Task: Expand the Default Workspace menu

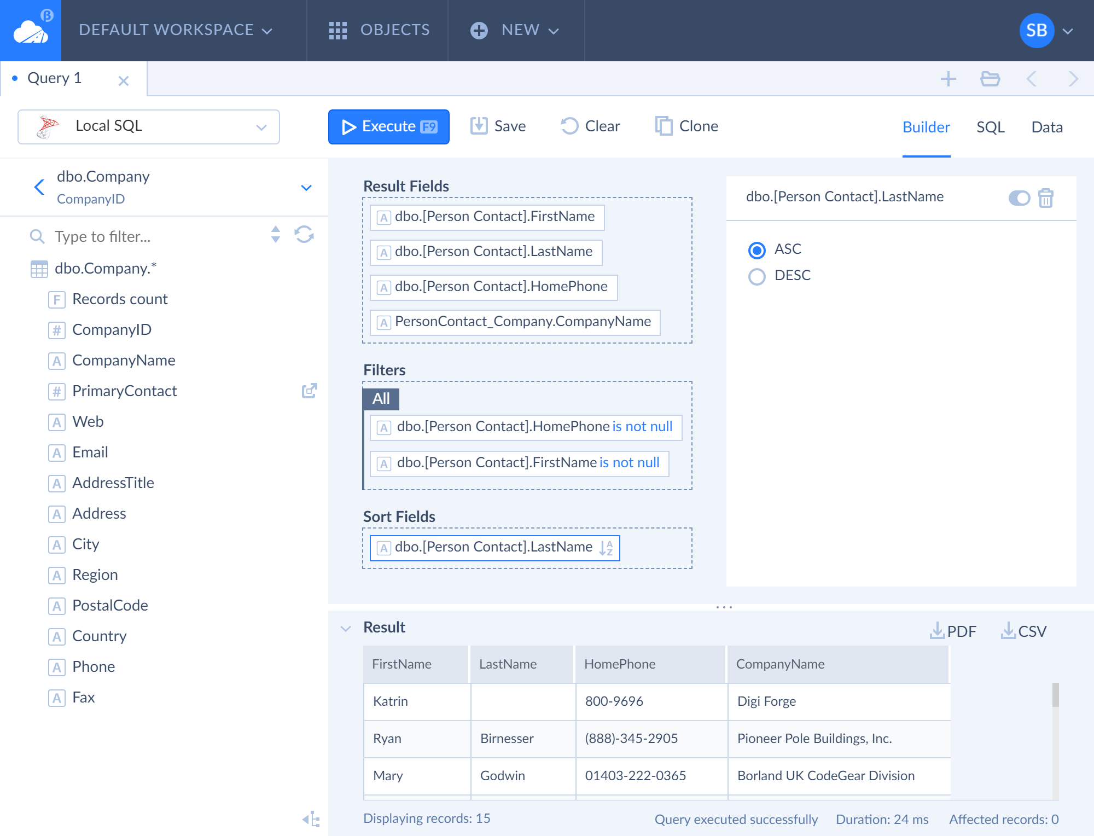Action: [175, 30]
